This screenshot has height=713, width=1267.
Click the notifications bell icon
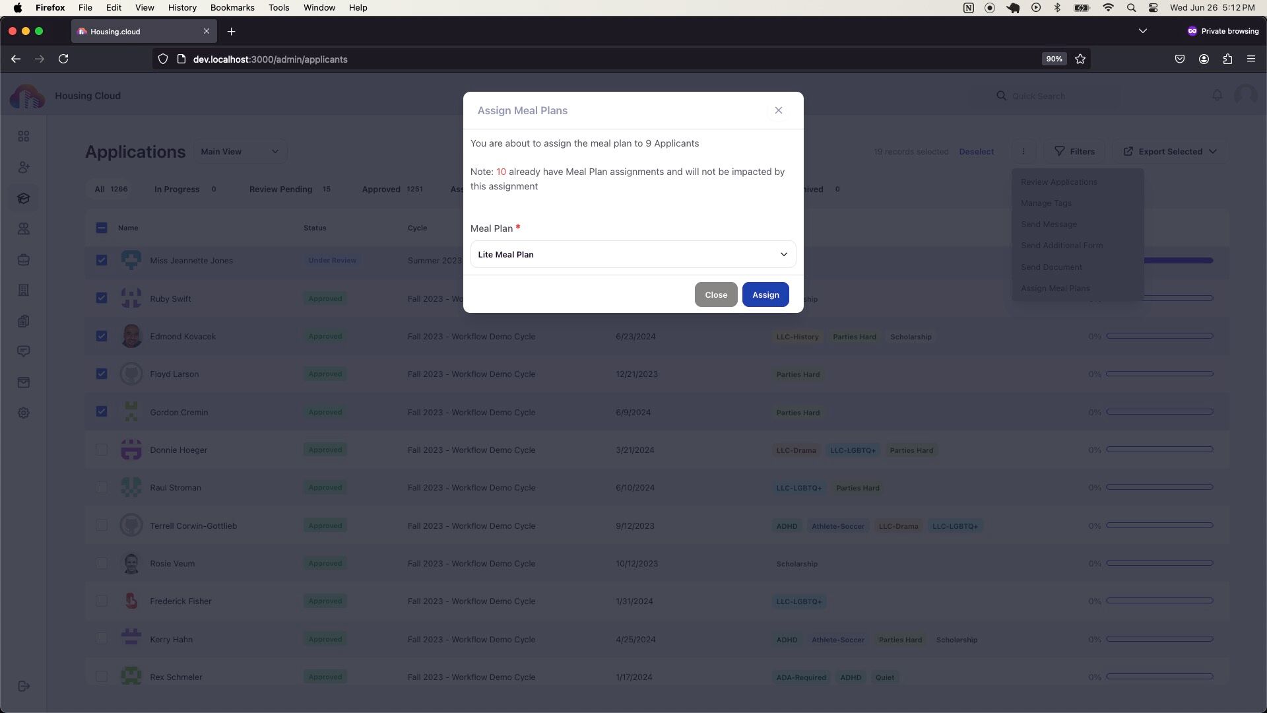pyautogui.click(x=1217, y=96)
